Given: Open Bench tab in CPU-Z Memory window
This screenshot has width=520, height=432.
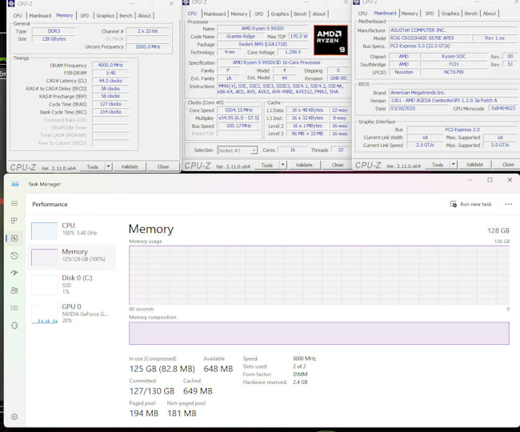Looking at the screenshot, I should click(x=126, y=15).
